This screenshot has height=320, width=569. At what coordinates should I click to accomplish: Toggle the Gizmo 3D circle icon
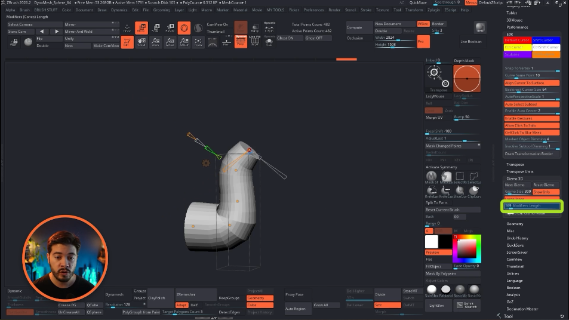[x=184, y=28]
